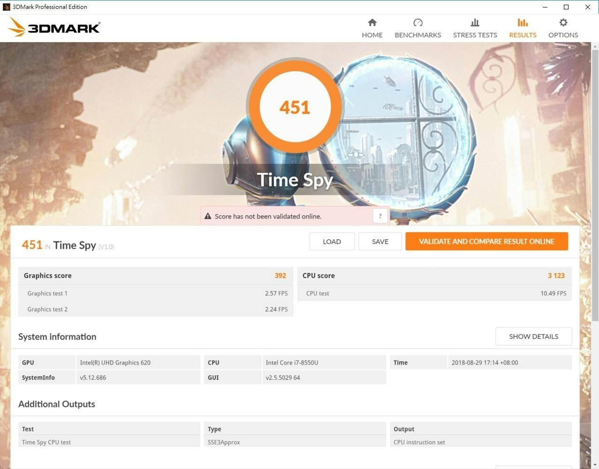Click the Benchmarks gauge icon
Viewport: 599px width, 469px height.
[x=418, y=22]
